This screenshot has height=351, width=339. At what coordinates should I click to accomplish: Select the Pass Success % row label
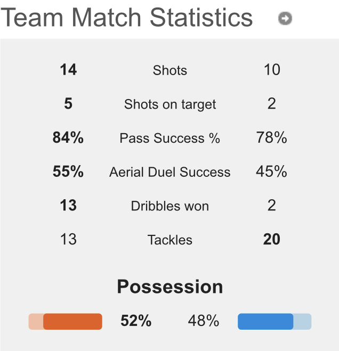tap(170, 138)
